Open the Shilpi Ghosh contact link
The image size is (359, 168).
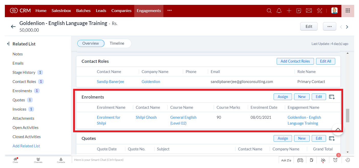[146, 117]
